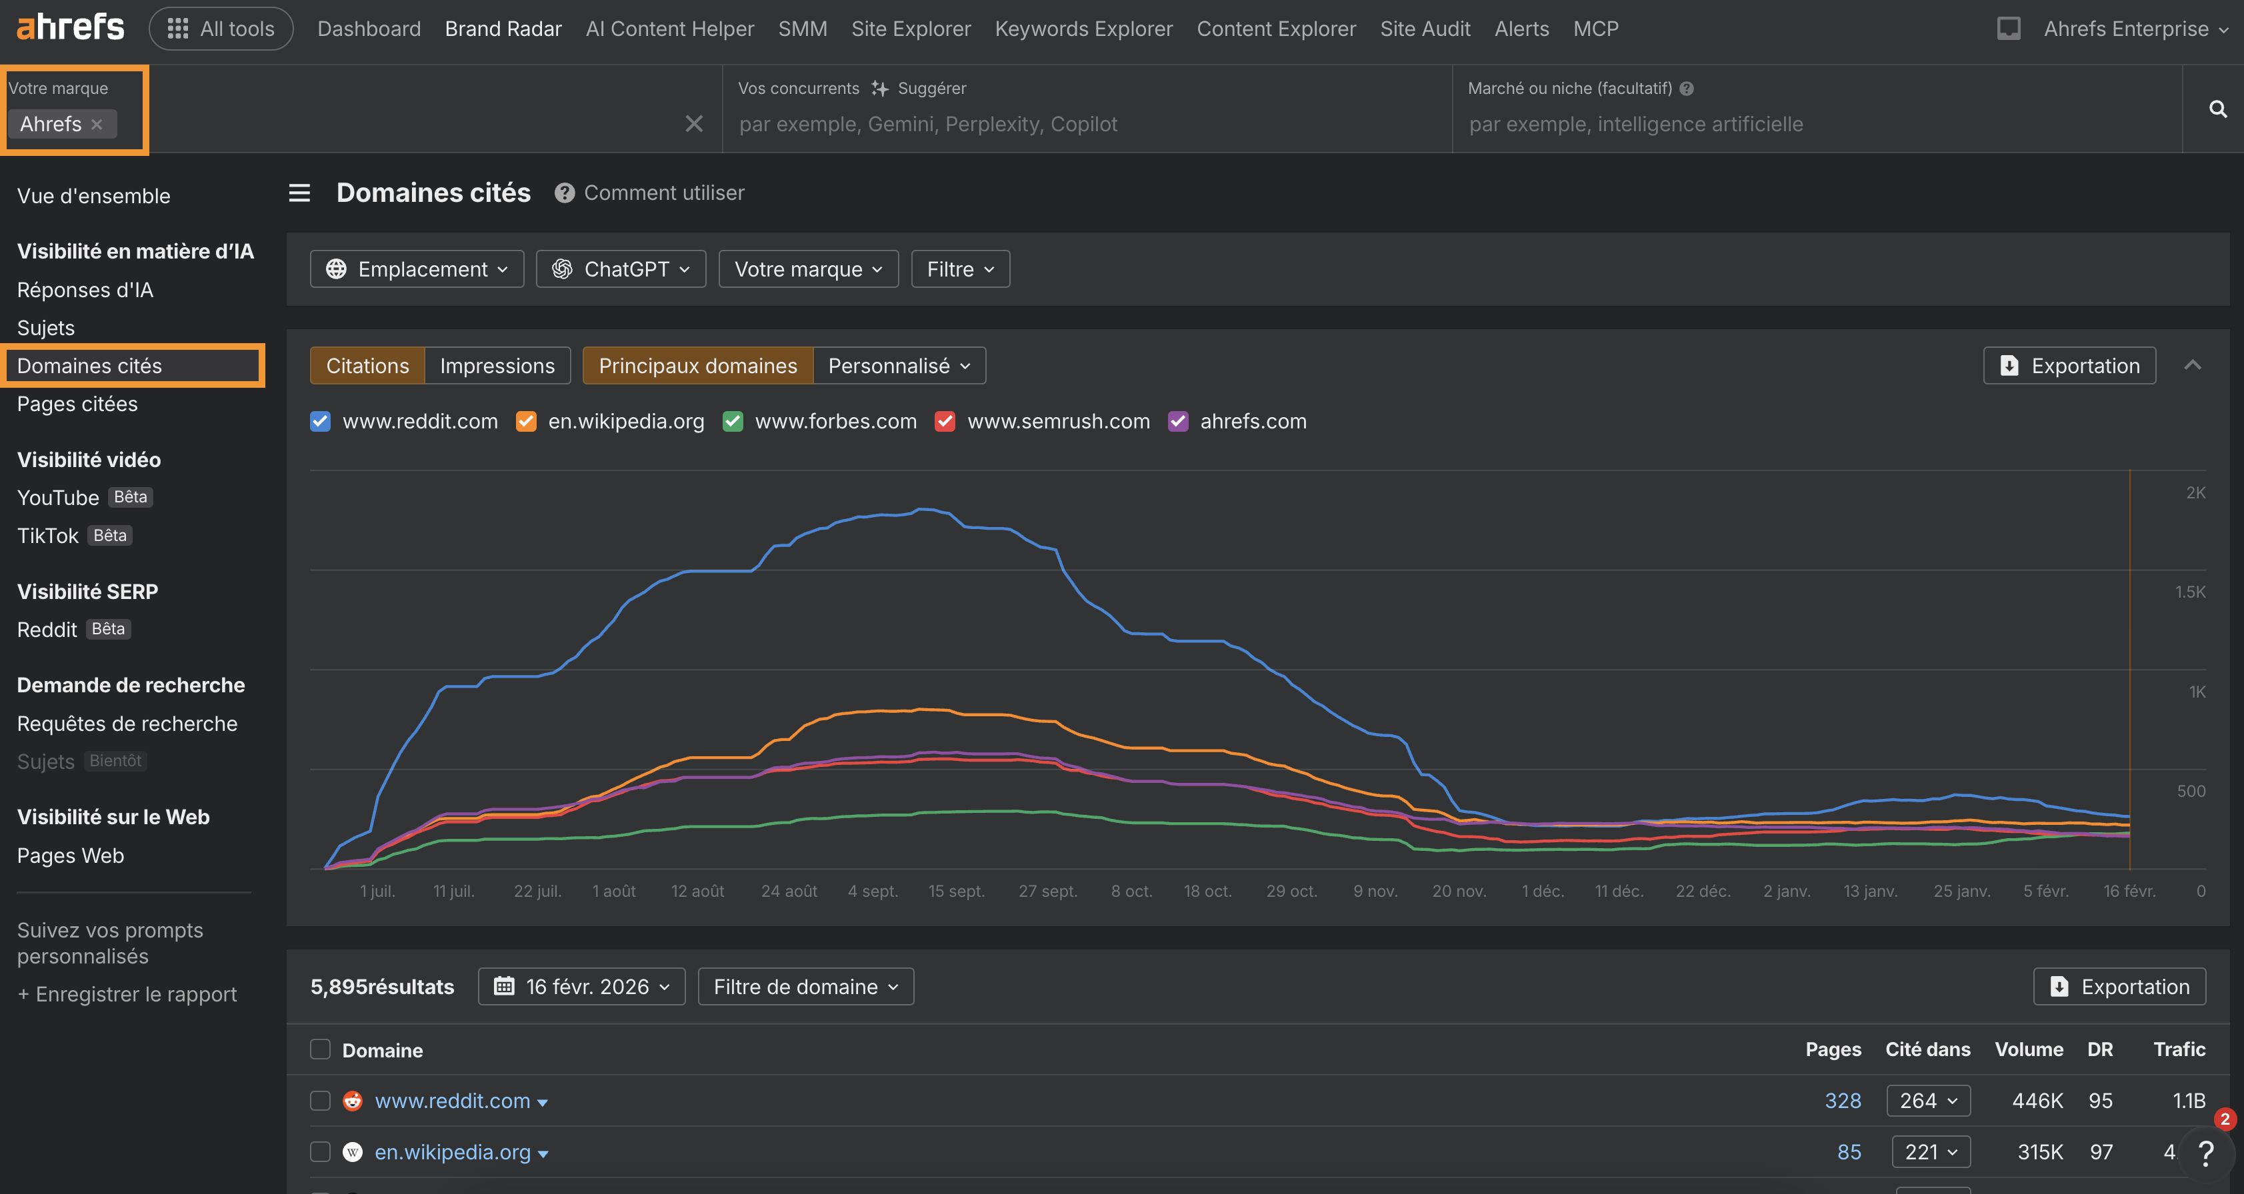The height and width of the screenshot is (1194, 2244).
Task: Click the chart's Exportation button
Action: 2069,366
